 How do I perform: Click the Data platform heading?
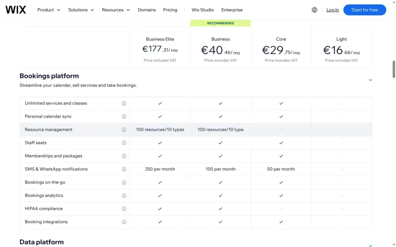pyautogui.click(x=42, y=242)
